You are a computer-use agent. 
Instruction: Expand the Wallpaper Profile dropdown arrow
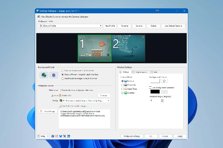click(x=101, y=26)
